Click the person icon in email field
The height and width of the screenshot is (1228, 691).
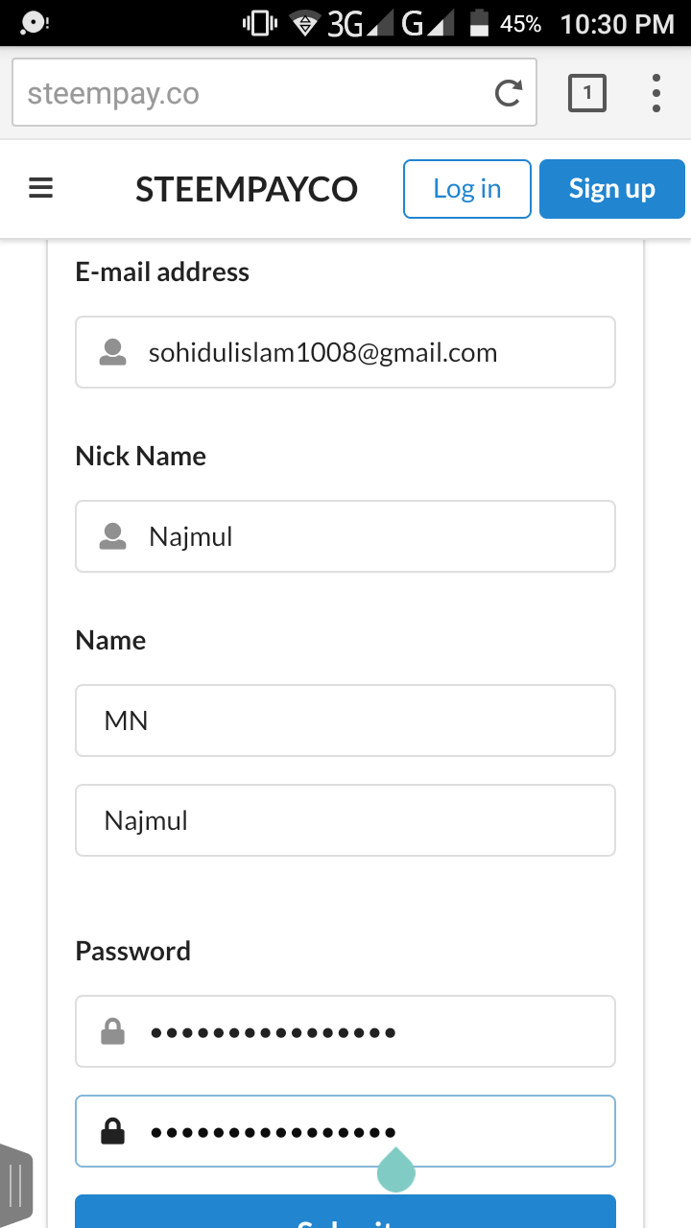click(113, 352)
